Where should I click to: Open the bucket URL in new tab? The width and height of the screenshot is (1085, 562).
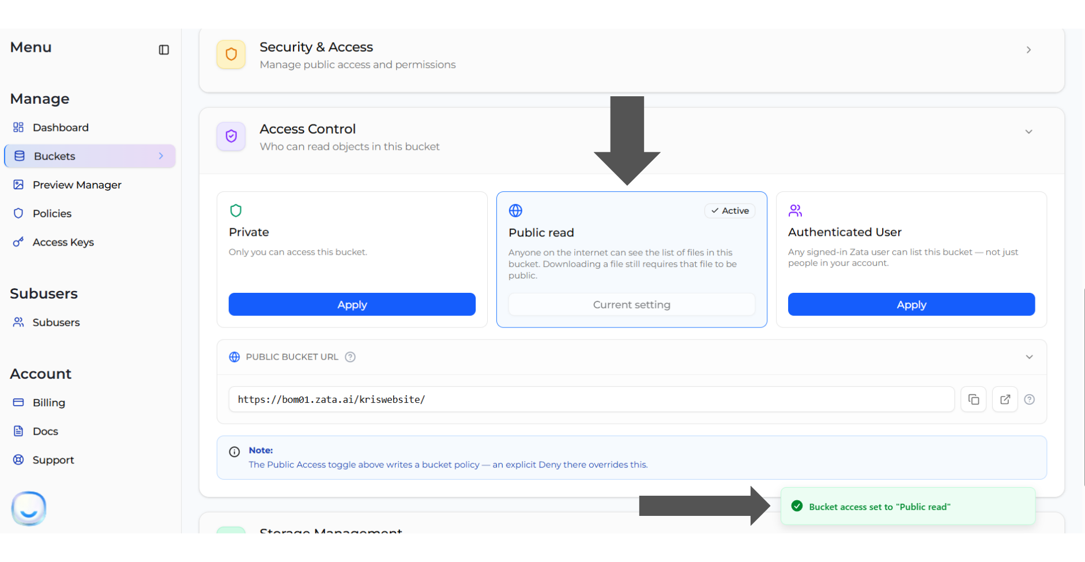[1005, 399]
